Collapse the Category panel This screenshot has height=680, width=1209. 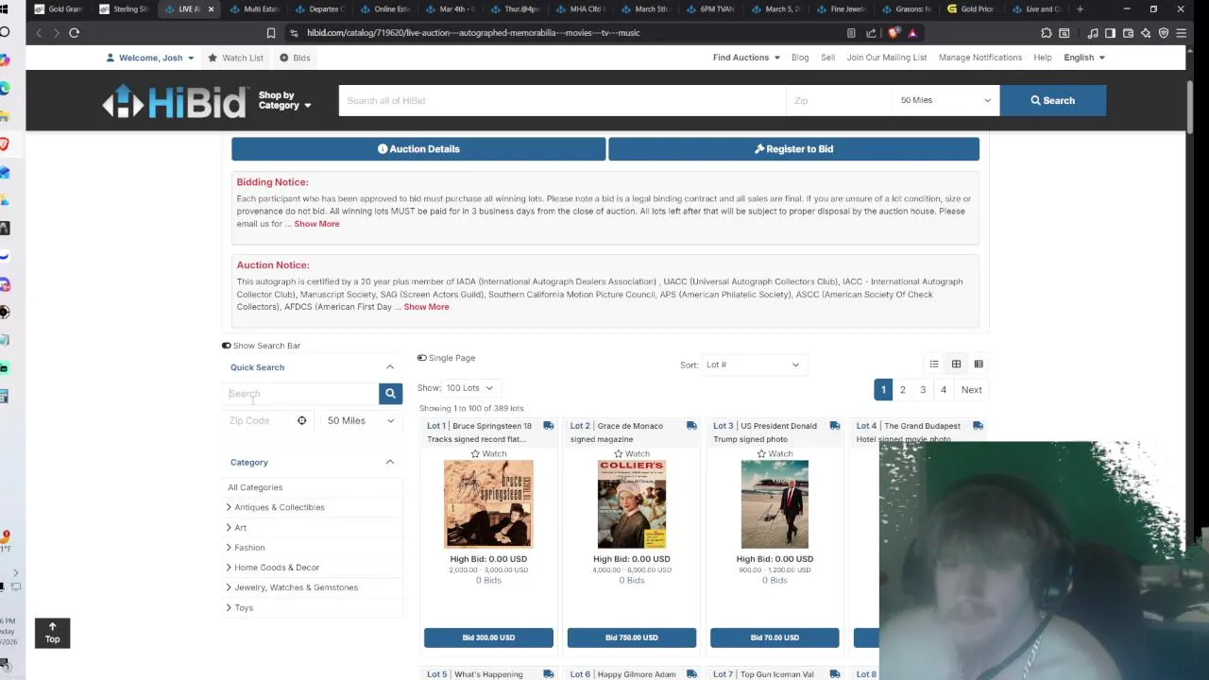[389, 462]
